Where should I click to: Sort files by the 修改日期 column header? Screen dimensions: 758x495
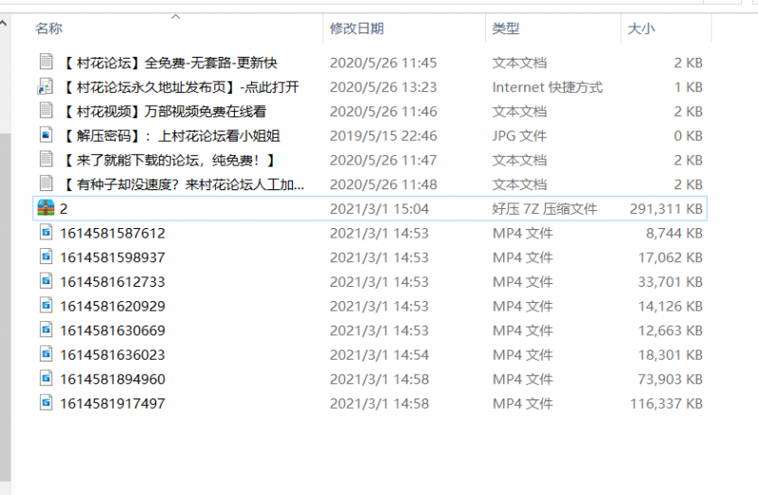(x=356, y=29)
